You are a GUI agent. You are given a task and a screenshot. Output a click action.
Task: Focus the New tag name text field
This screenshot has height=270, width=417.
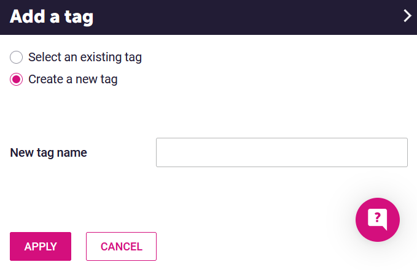(281, 152)
